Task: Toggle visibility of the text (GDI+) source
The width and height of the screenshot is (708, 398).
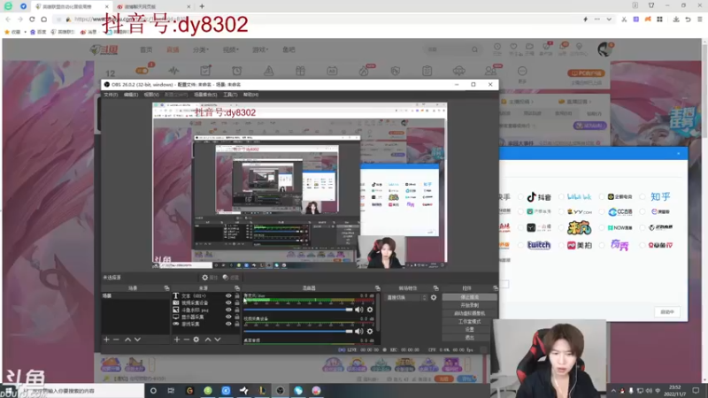Action: click(228, 295)
